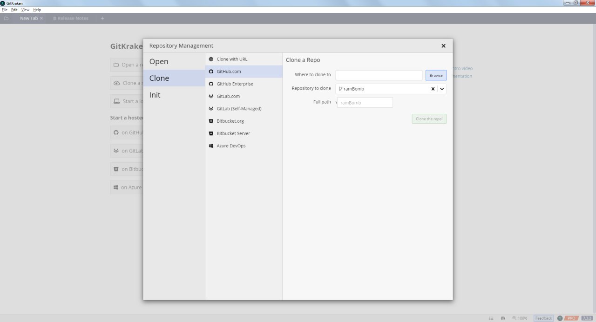Expand the Repository to clone dropdown

pyautogui.click(x=442, y=89)
